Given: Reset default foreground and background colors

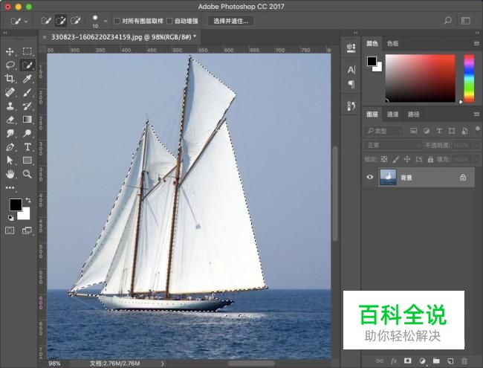Looking at the screenshot, I should [11, 219].
